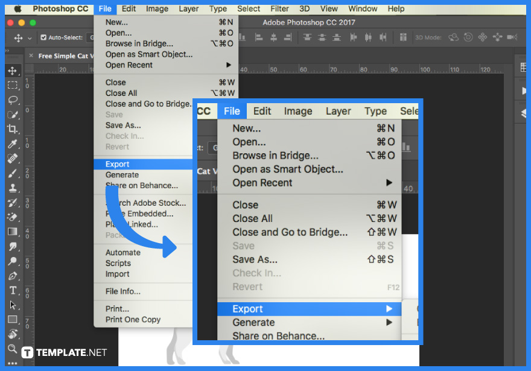Choose Save As from the File menu

click(253, 259)
